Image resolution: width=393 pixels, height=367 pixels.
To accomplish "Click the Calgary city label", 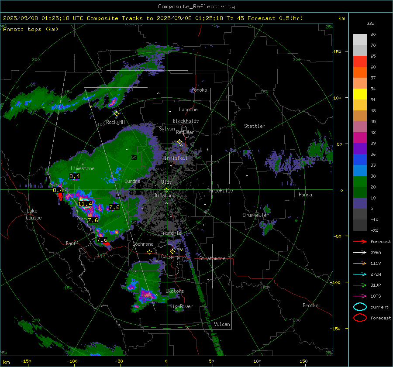I will tap(170, 257).
